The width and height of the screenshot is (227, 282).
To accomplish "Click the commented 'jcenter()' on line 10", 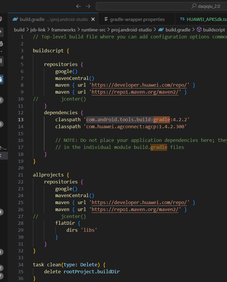I will 73,99.
